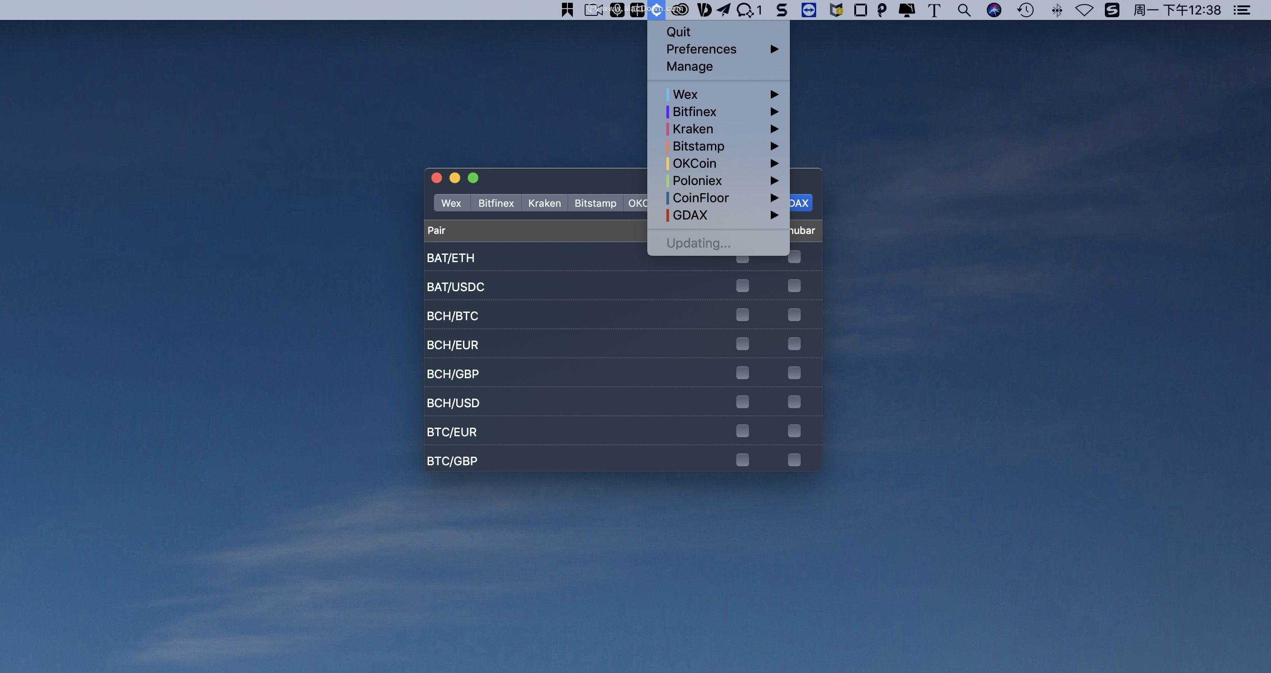Image resolution: width=1271 pixels, height=673 pixels.
Task: Enable Menubar checkbox for BCH/EUR
Action: click(794, 344)
